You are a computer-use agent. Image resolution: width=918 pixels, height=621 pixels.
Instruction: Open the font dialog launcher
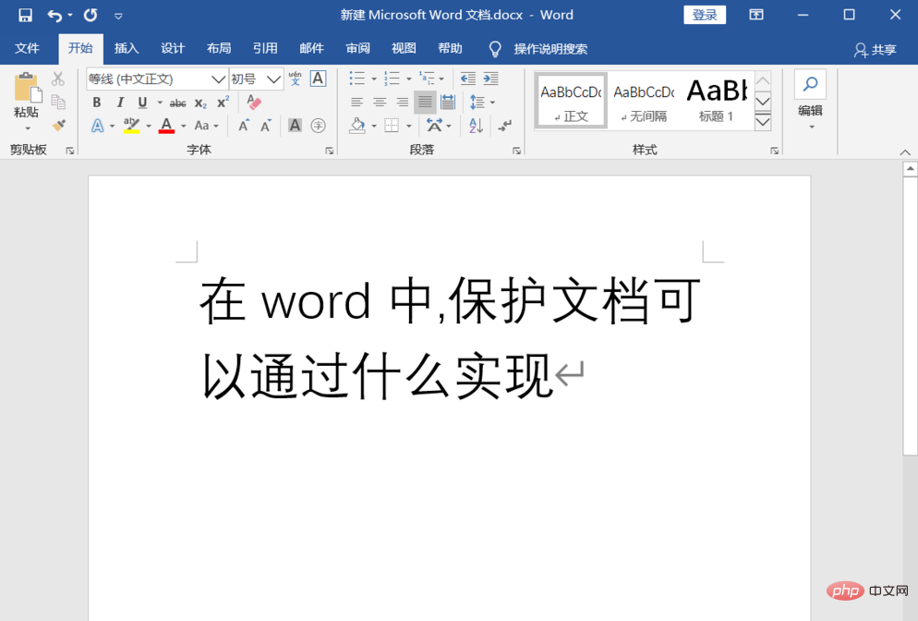pyautogui.click(x=330, y=152)
